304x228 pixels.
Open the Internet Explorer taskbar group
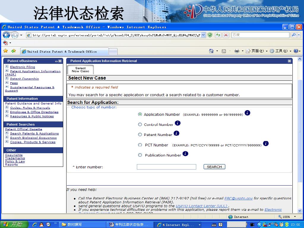178,225
